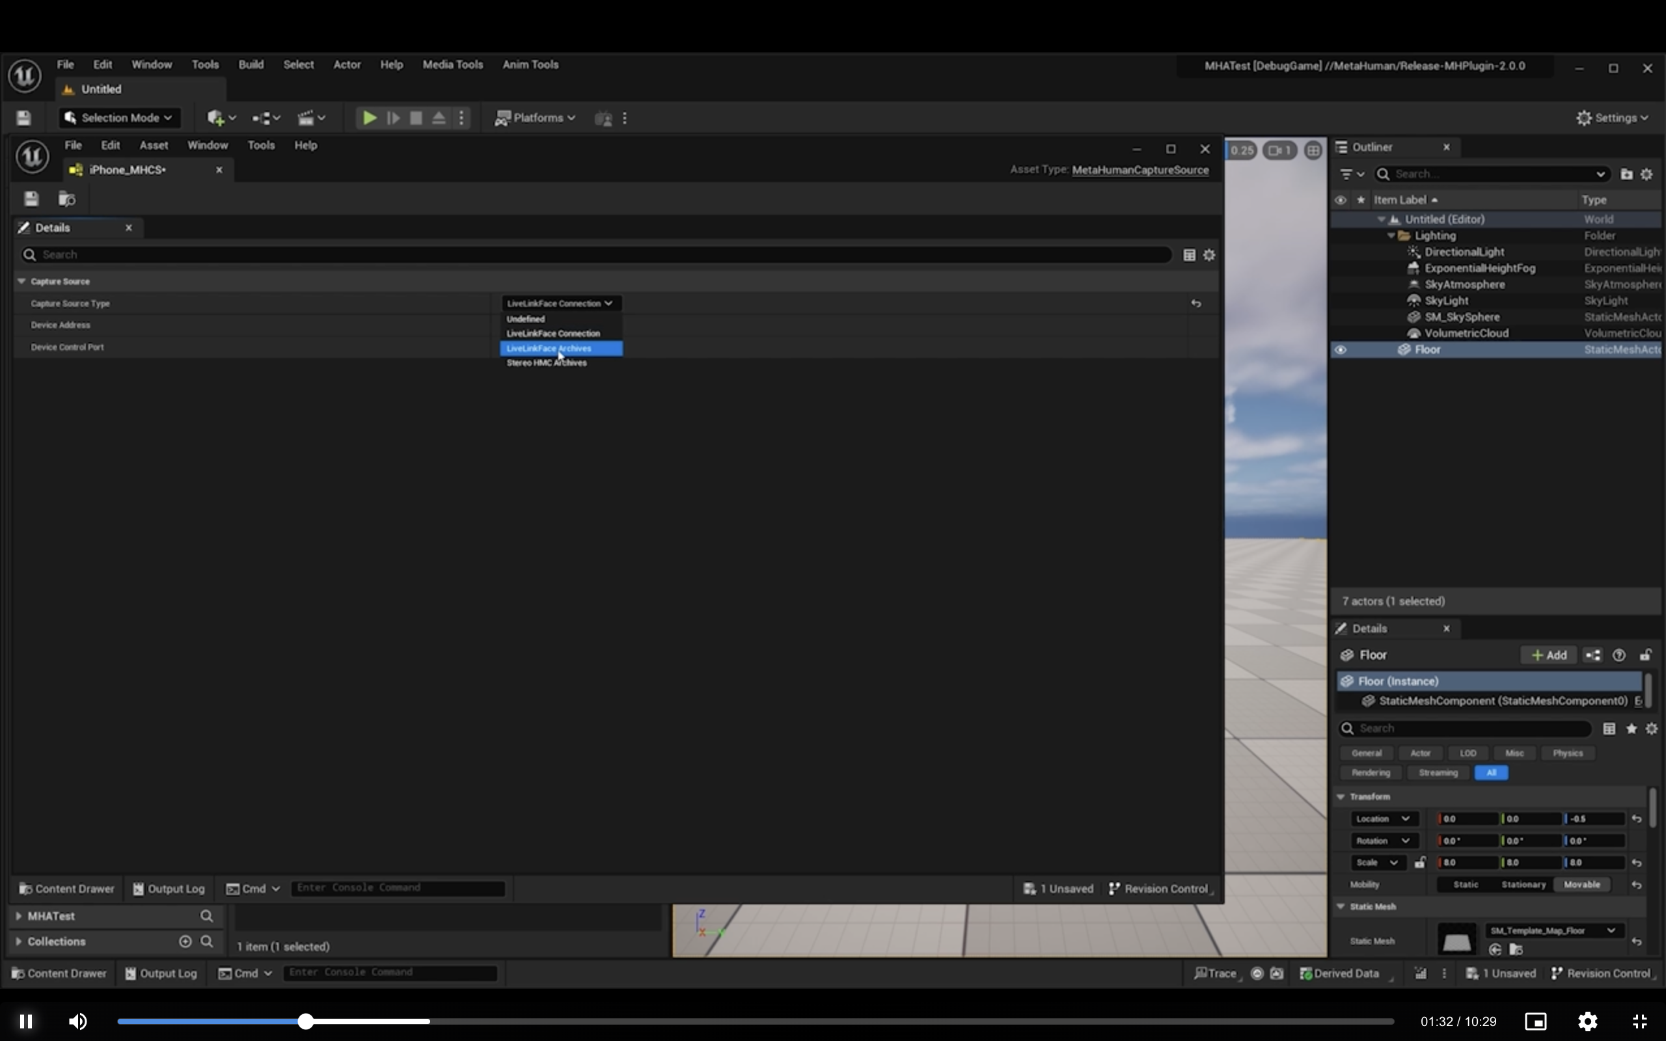Open the Add content quick menu icon
Image resolution: width=1666 pixels, height=1041 pixels.
point(222,118)
